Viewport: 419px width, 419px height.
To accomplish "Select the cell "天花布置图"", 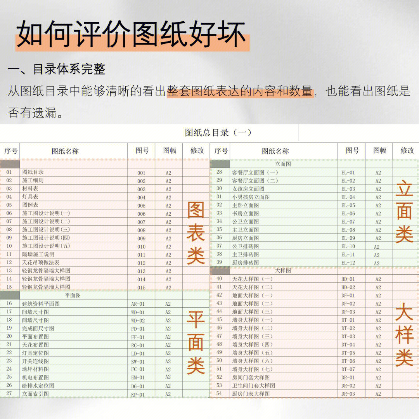I will (x=35, y=345).
